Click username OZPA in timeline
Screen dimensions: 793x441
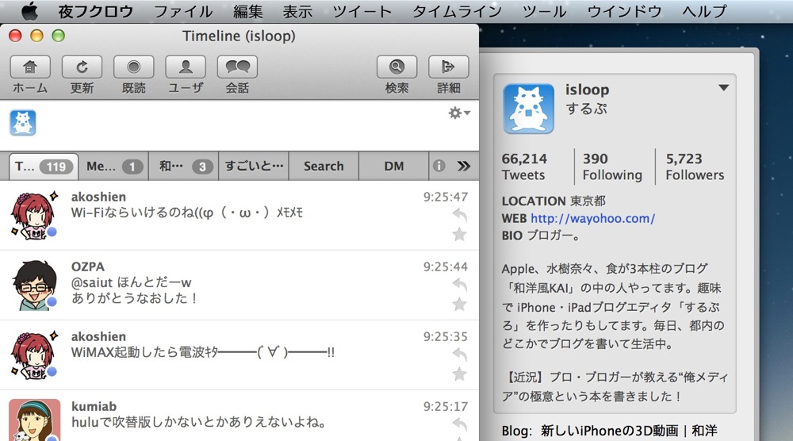88,267
